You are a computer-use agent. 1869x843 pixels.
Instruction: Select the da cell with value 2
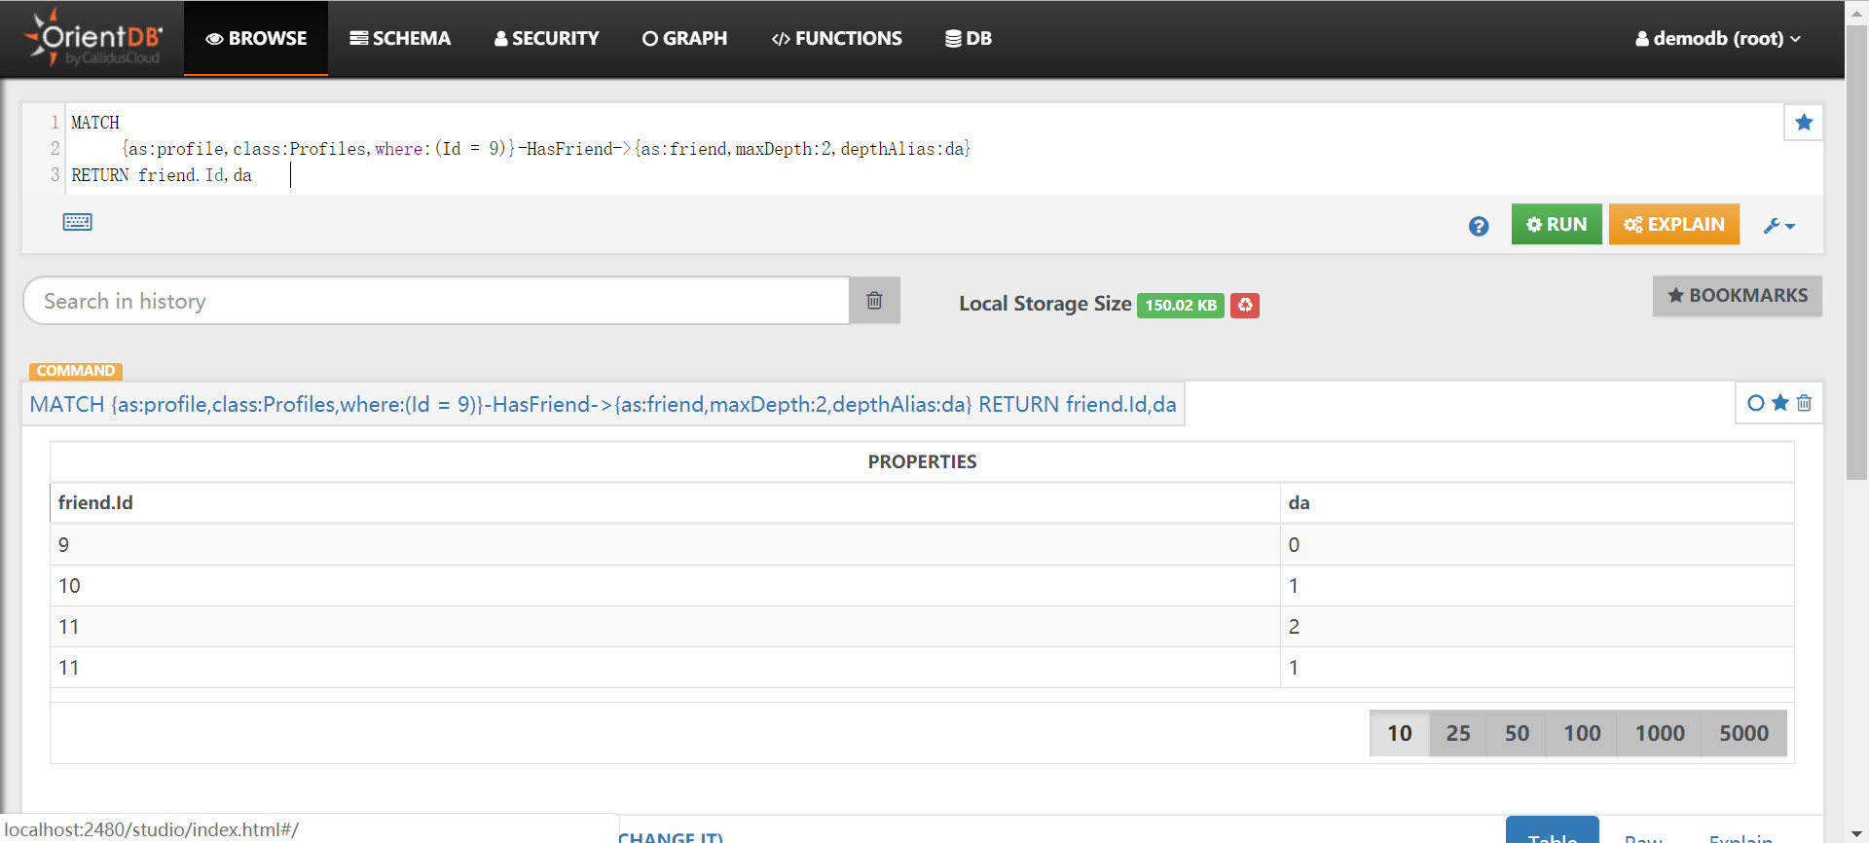click(1537, 627)
